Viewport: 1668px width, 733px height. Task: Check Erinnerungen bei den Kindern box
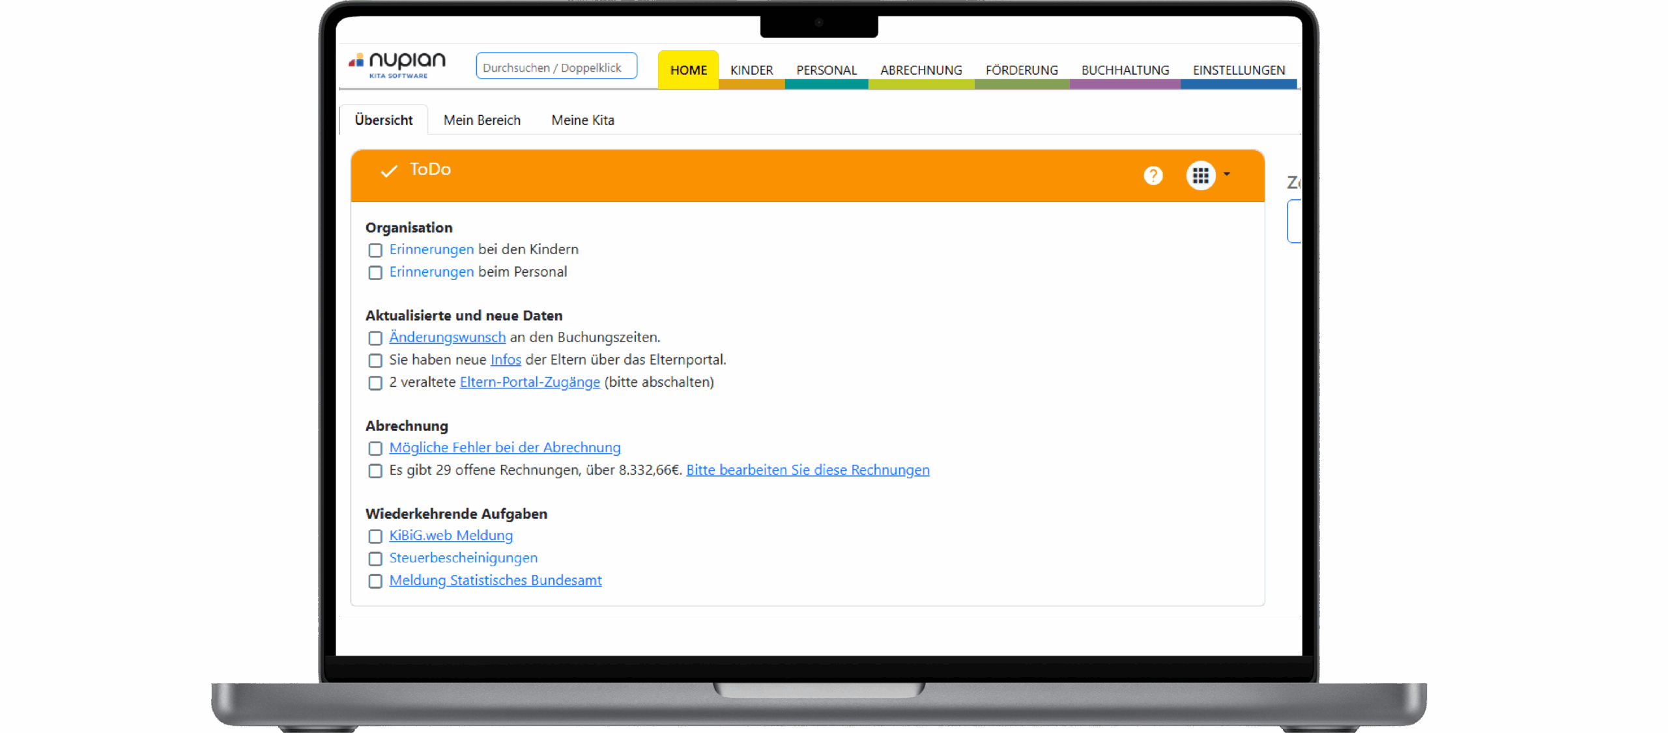(375, 250)
